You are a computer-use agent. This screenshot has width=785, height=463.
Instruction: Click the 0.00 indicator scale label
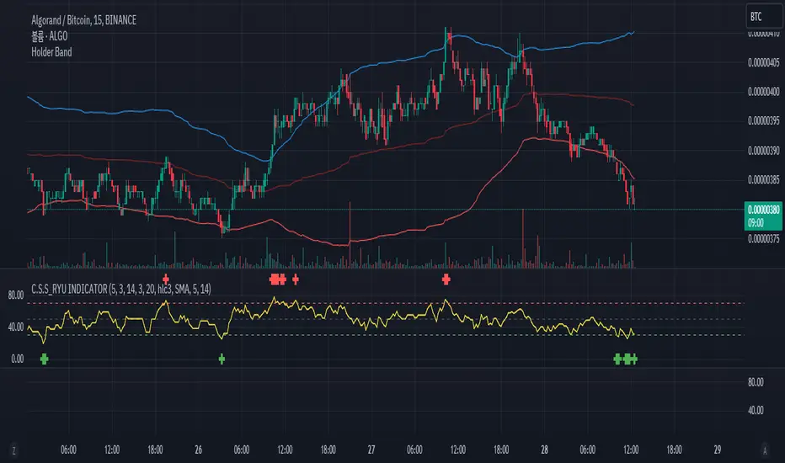17,359
